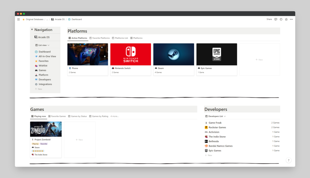Open the Steam platform thumbnail
The width and height of the screenshot is (310, 178).
[174, 54]
